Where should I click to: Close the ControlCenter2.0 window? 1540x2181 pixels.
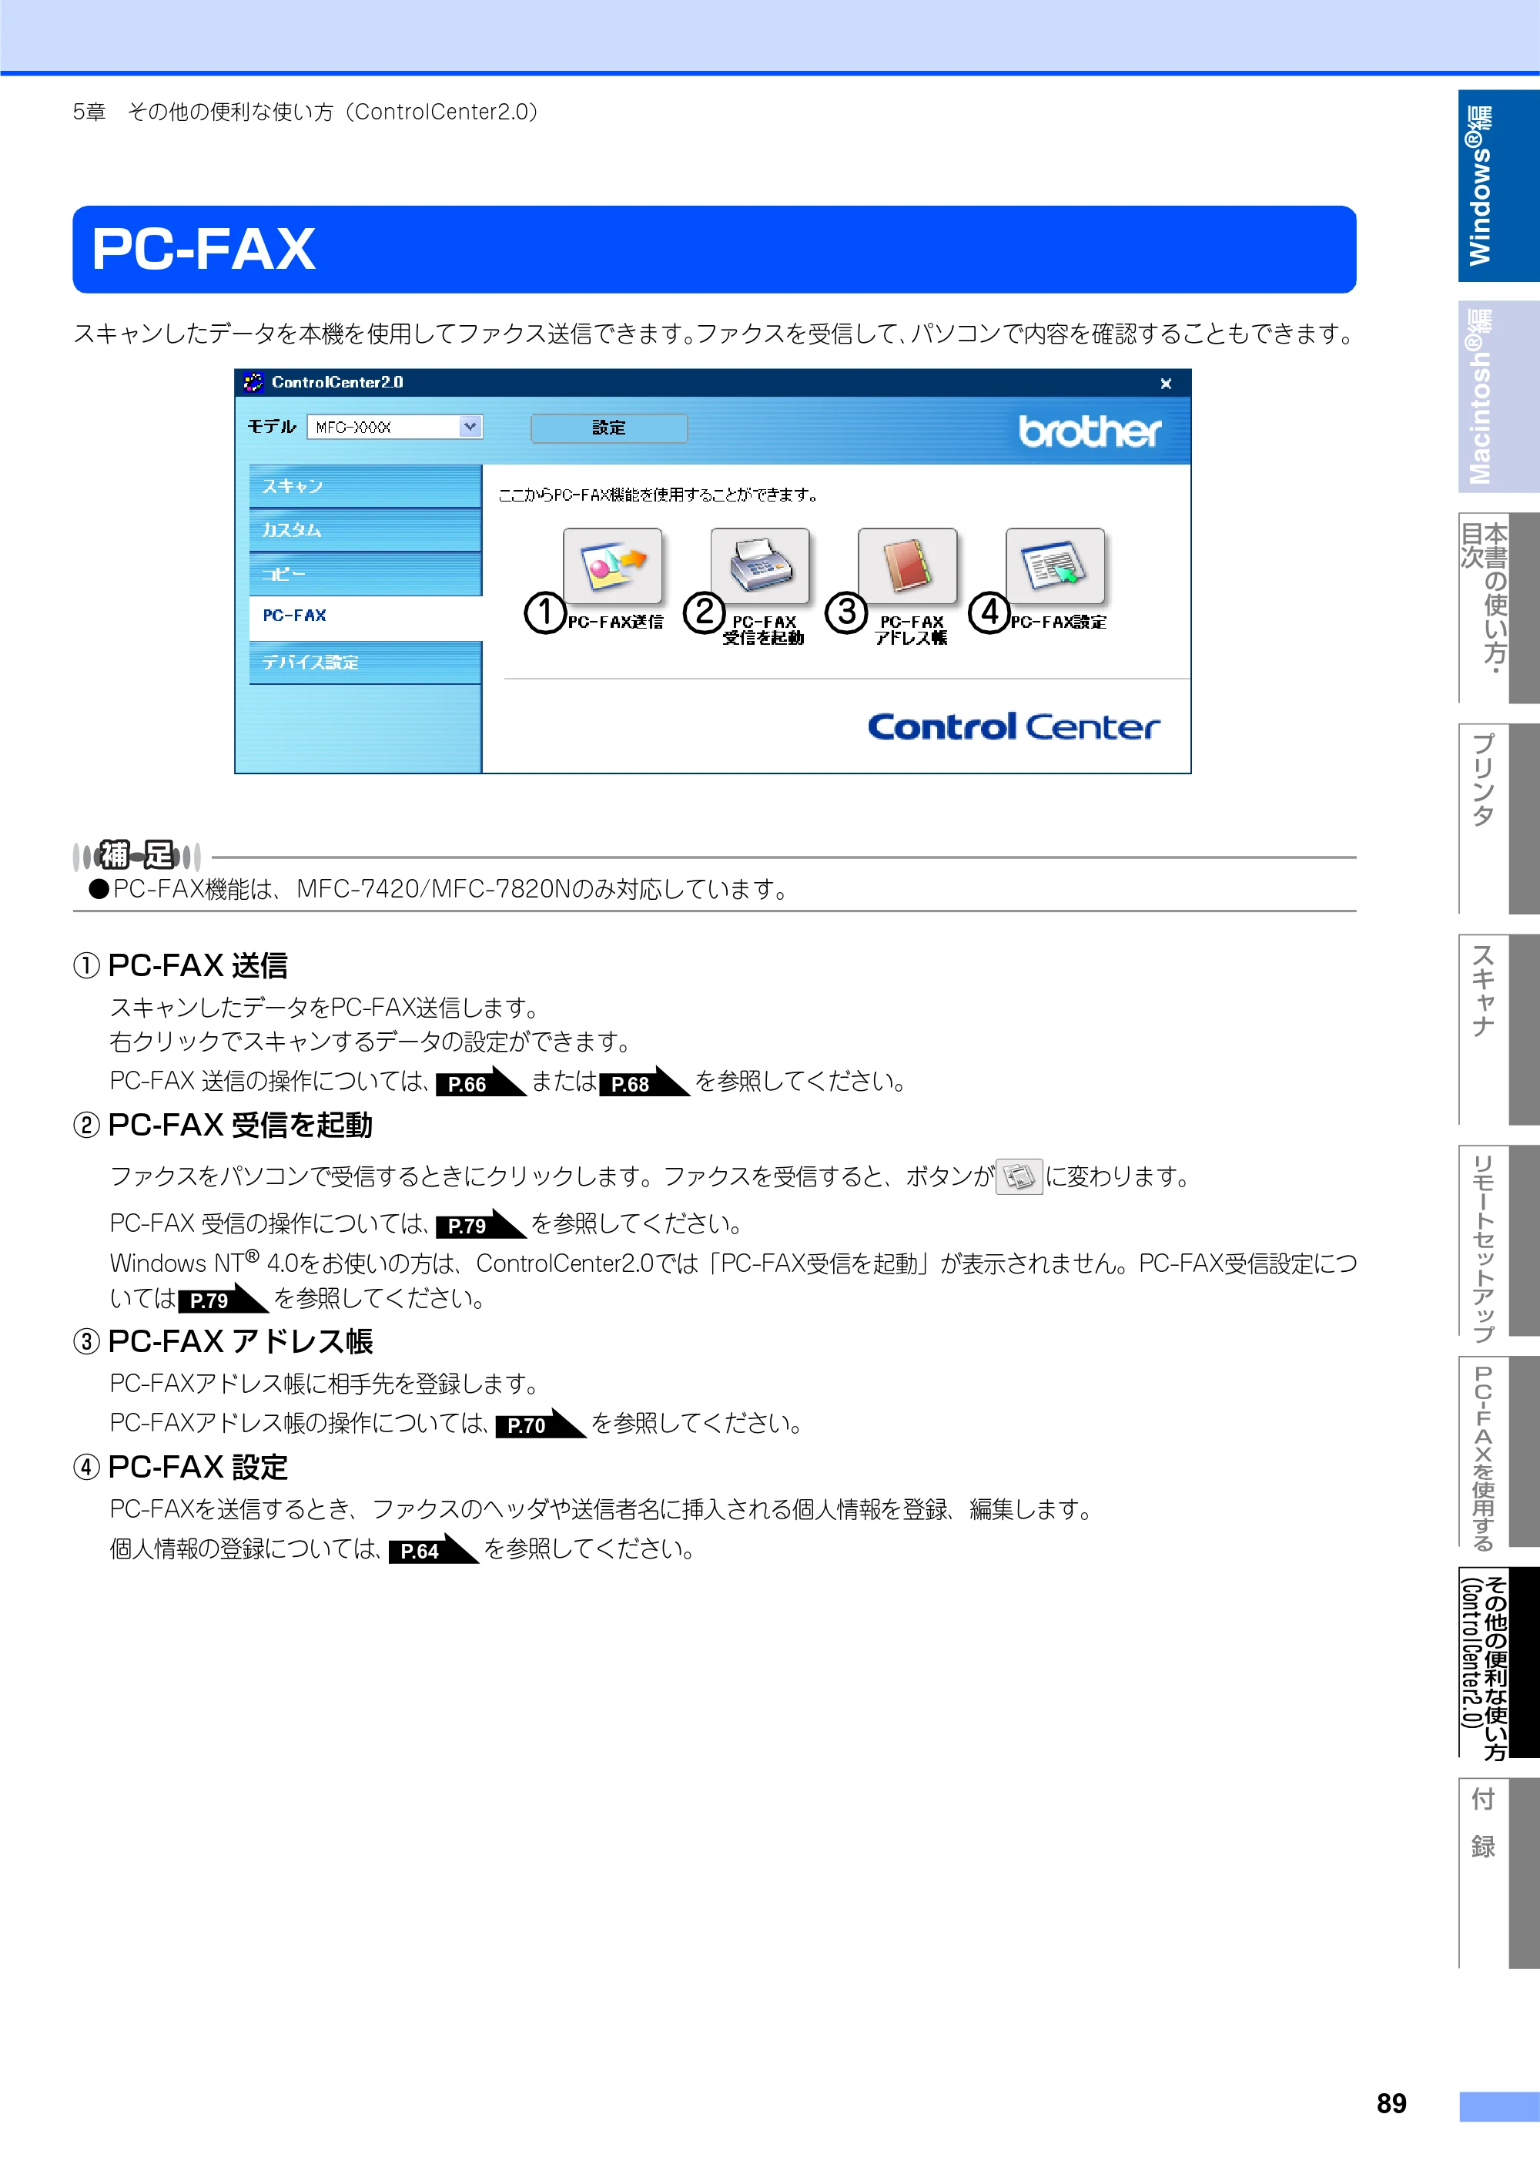(x=1166, y=384)
